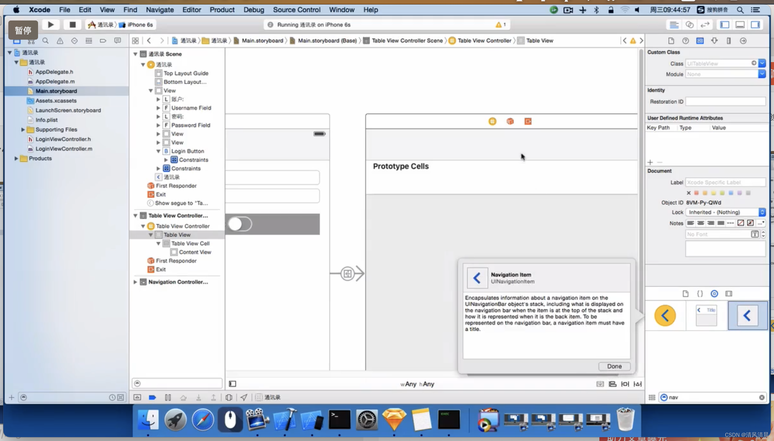
Task: Open the Product menu
Action: (x=222, y=10)
